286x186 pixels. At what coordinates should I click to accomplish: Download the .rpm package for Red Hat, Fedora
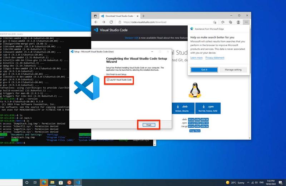[208, 108]
